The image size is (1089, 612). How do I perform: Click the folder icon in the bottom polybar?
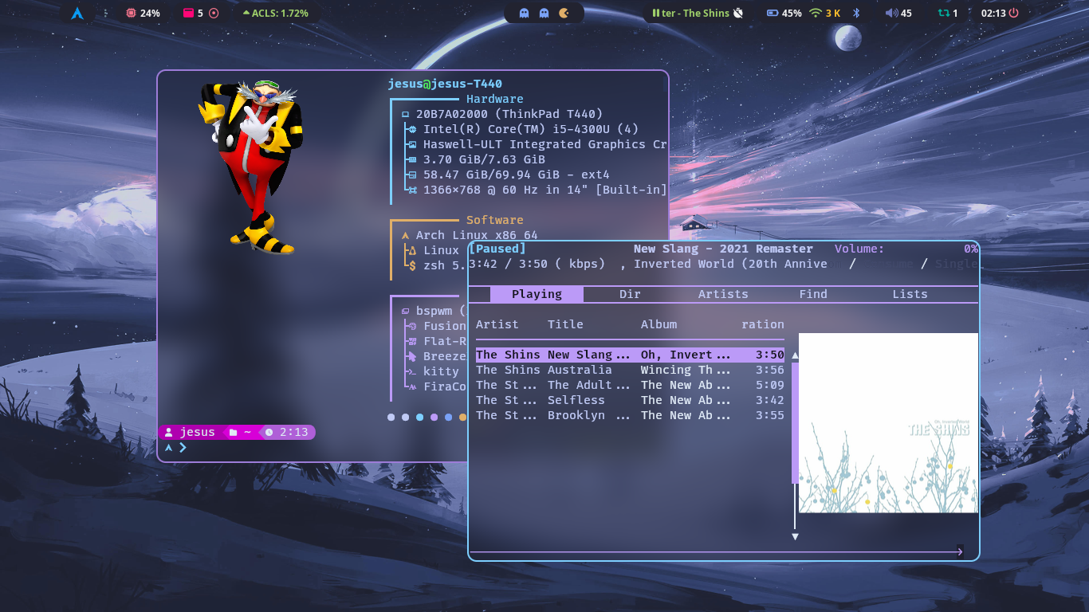pos(234,432)
